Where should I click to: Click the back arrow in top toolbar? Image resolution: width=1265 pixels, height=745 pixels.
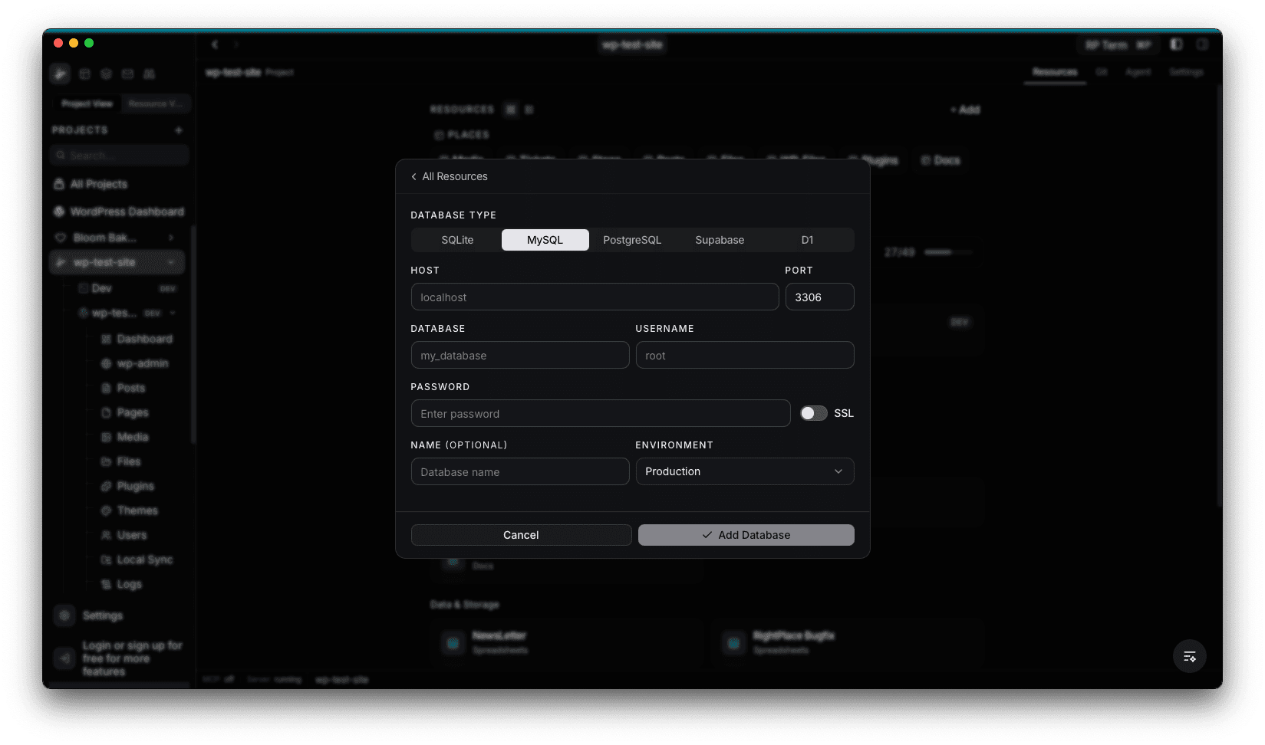(x=215, y=44)
